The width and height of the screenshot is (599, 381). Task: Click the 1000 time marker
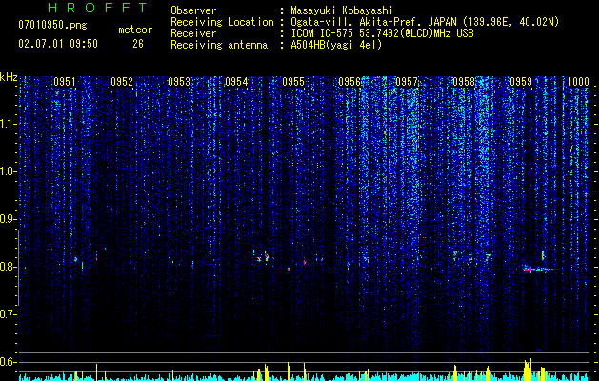(578, 82)
